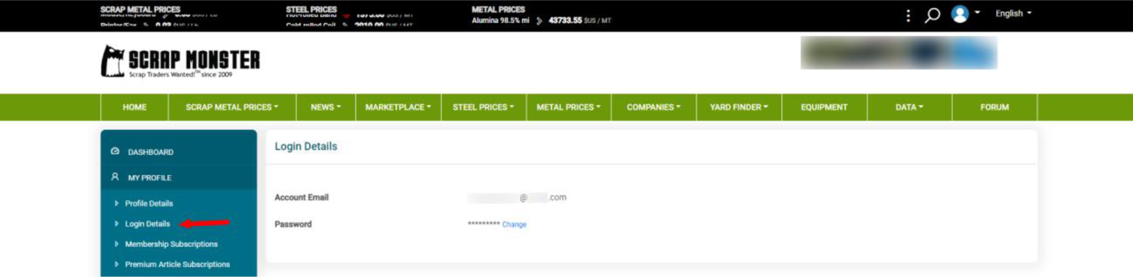Expand the Yard Finder dropdown
The height and width of the screenshot is (277, 1133).
click(x=738, y=107)
